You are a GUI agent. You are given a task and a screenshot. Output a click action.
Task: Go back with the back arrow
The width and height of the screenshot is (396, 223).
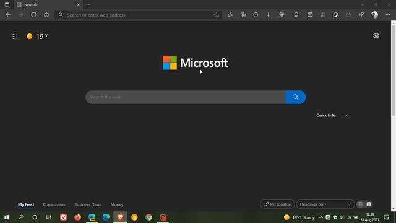(x=8, y=15)
